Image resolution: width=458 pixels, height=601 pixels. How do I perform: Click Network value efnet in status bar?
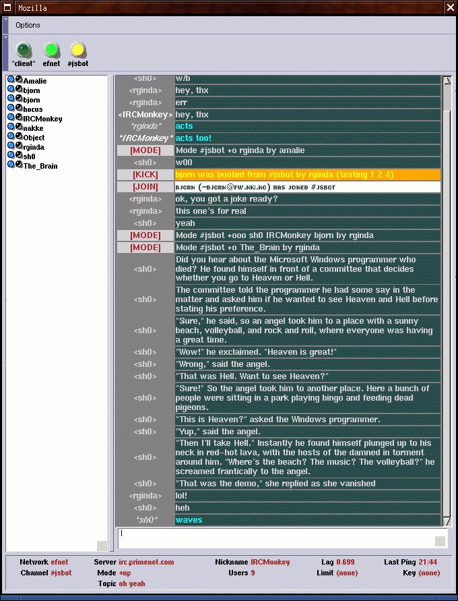pyautogui.click(x=59, y=563)
